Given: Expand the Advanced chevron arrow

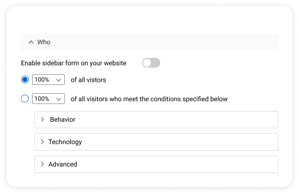Looking at the screenshot, I should [x=42, y=164].
